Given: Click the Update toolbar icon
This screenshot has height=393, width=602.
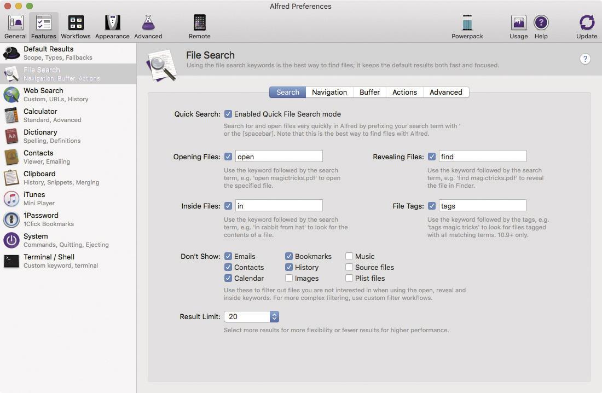Looking at the screenshot, I should (587, 27).
